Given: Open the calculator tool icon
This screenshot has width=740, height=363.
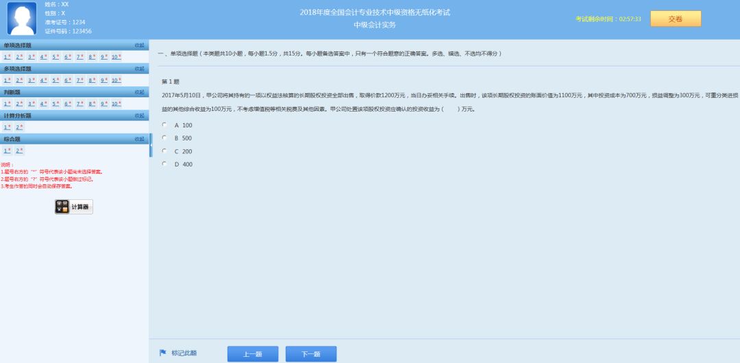Looking at the screenshot, I should point(62,207).
